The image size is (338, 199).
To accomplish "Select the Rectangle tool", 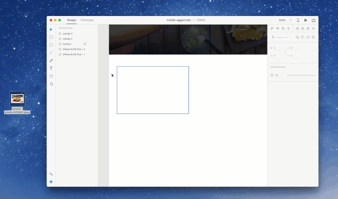I will tap(51, 37).
